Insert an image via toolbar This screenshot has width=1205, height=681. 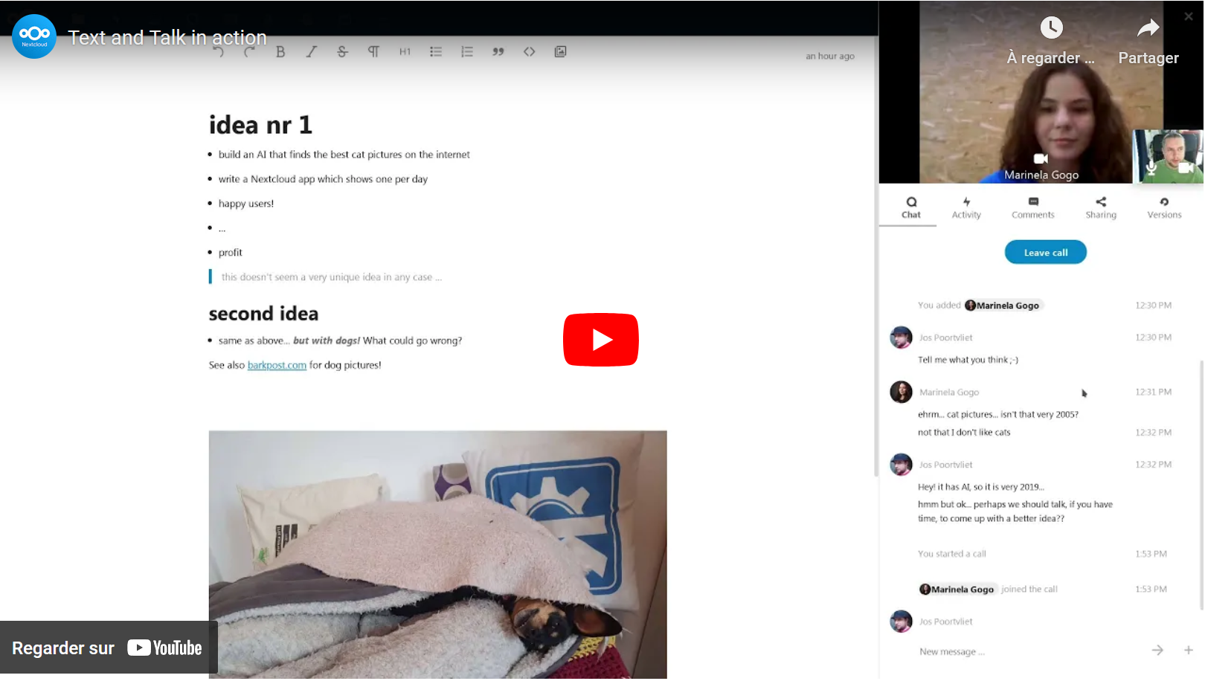(x=560, y=52)
